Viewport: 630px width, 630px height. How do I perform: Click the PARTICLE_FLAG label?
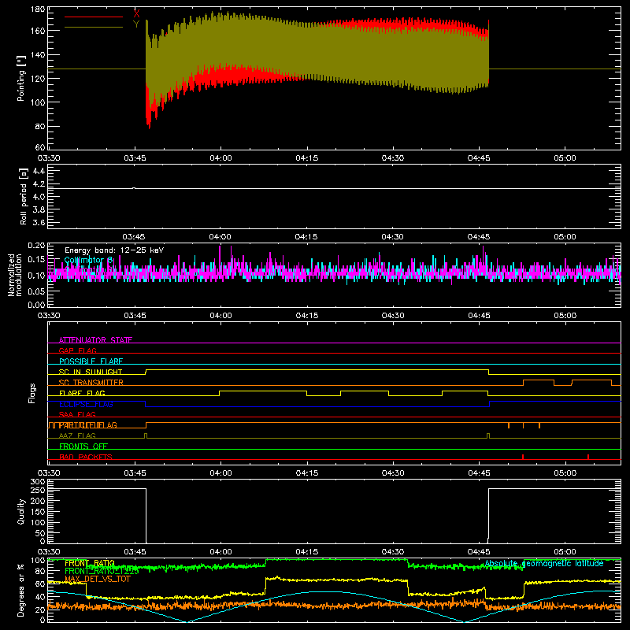point(88,425)
